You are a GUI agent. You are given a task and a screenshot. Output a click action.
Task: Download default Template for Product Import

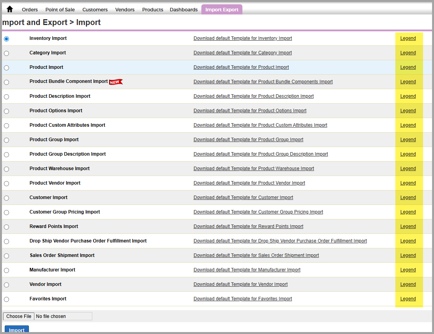tap(241, 67)
